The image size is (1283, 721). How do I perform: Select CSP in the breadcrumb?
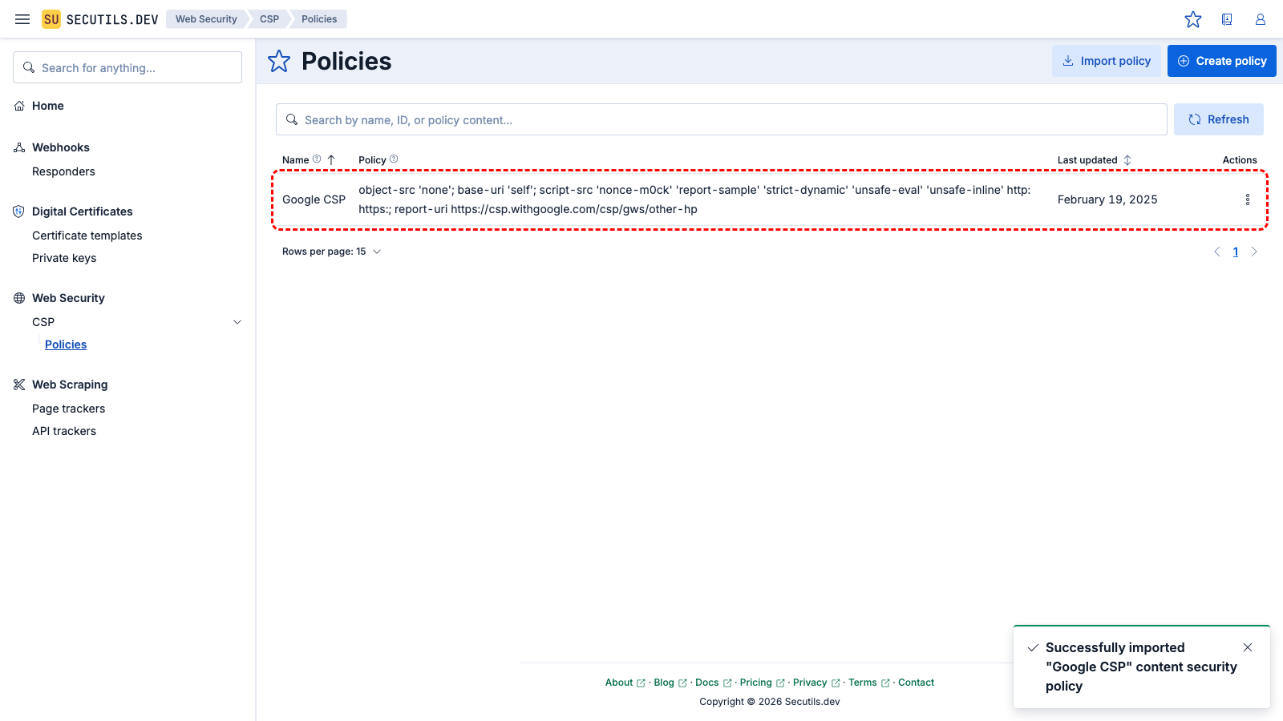point(269,18)
